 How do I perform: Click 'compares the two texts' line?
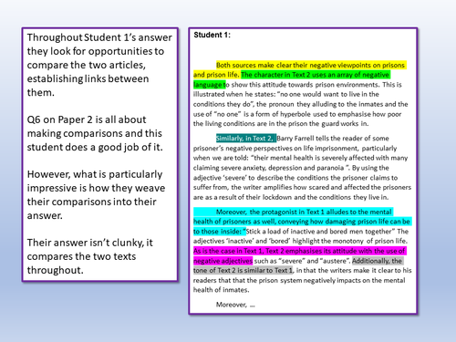click(x=81, y=256)
